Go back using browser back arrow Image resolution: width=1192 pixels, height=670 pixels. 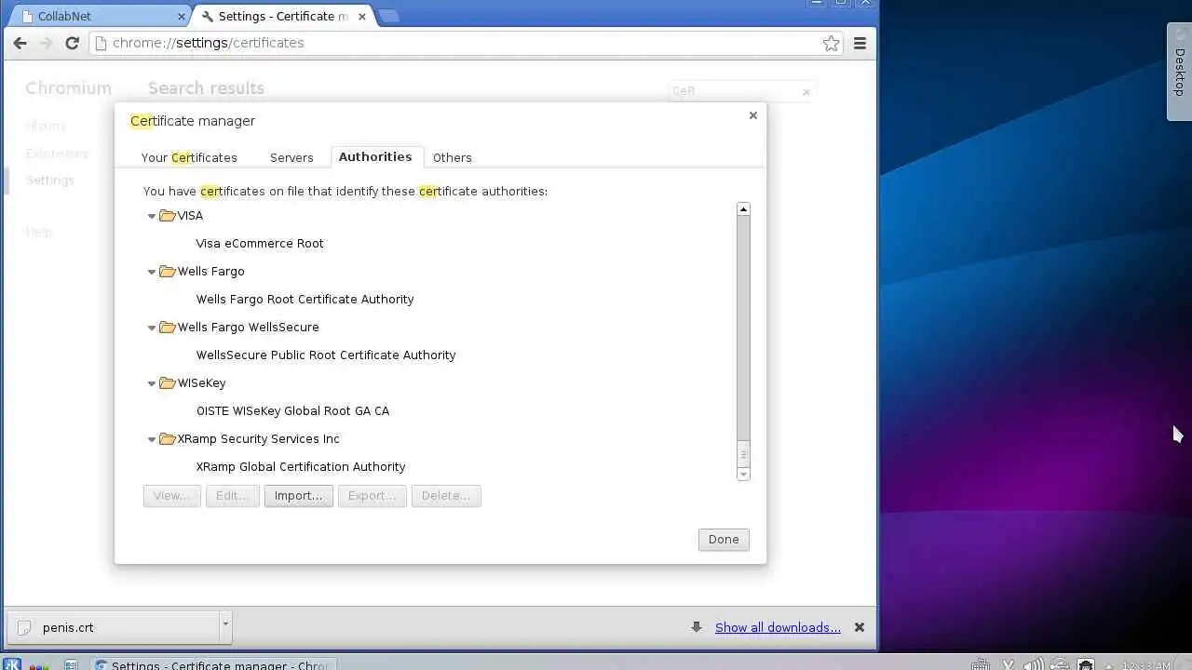tap(20, 43)
